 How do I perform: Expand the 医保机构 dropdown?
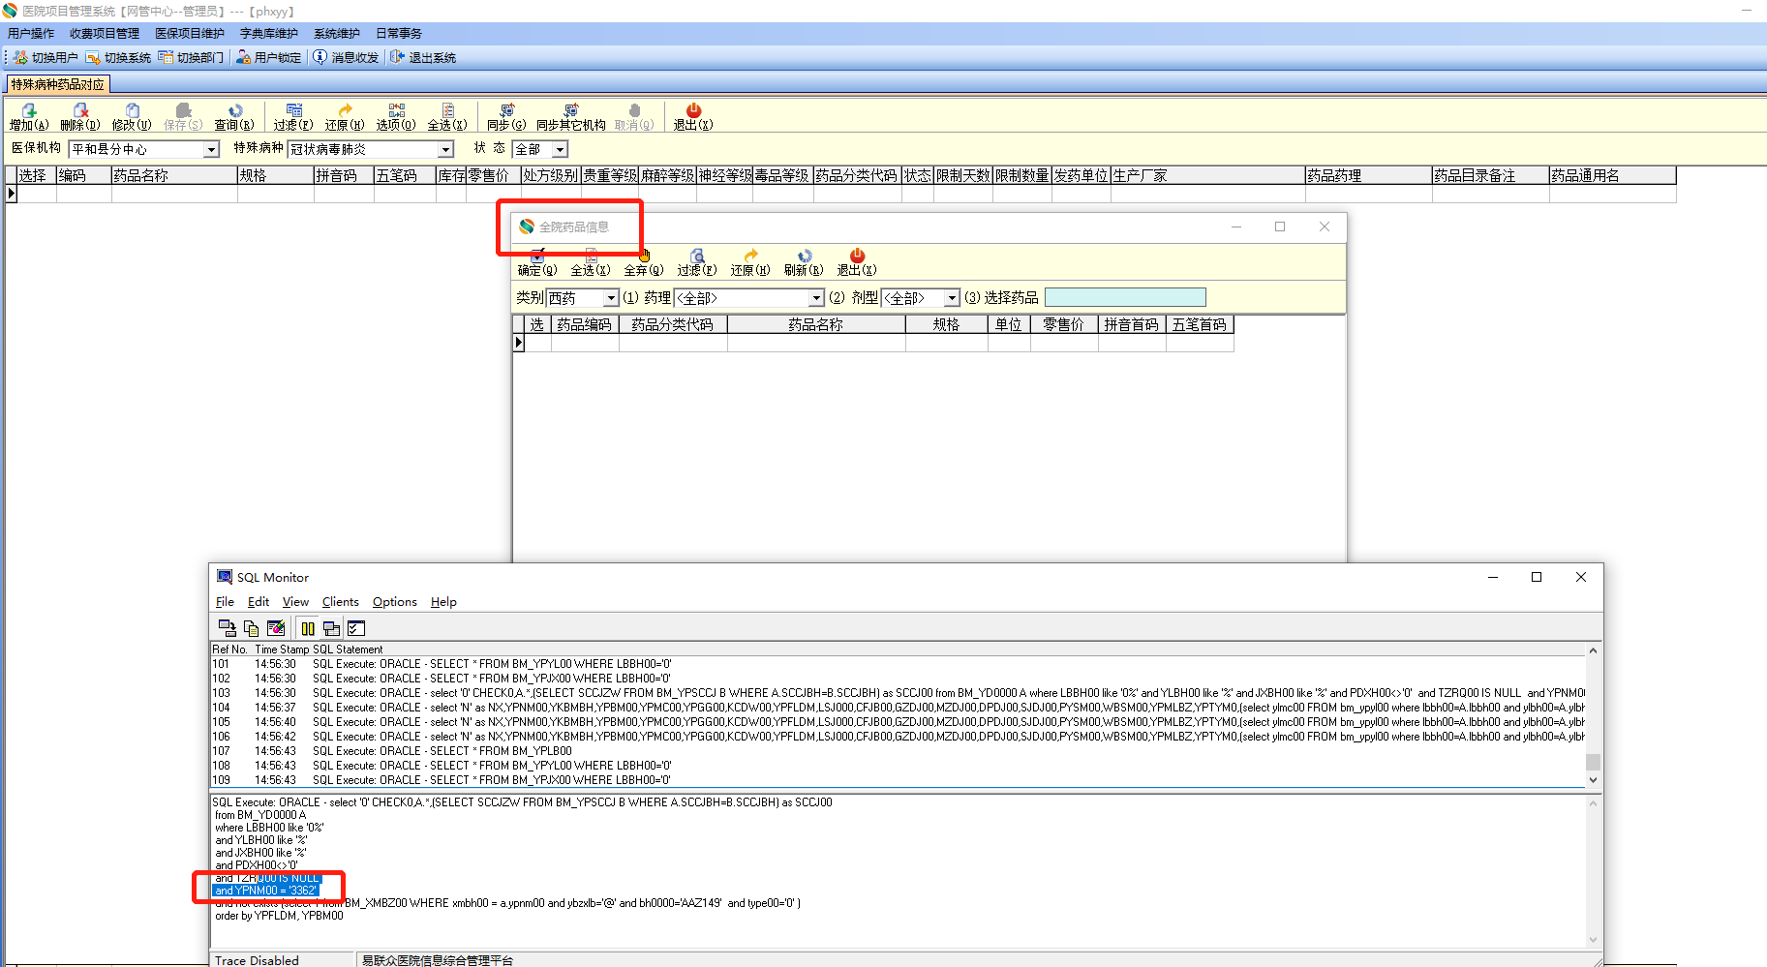[211, 150]
